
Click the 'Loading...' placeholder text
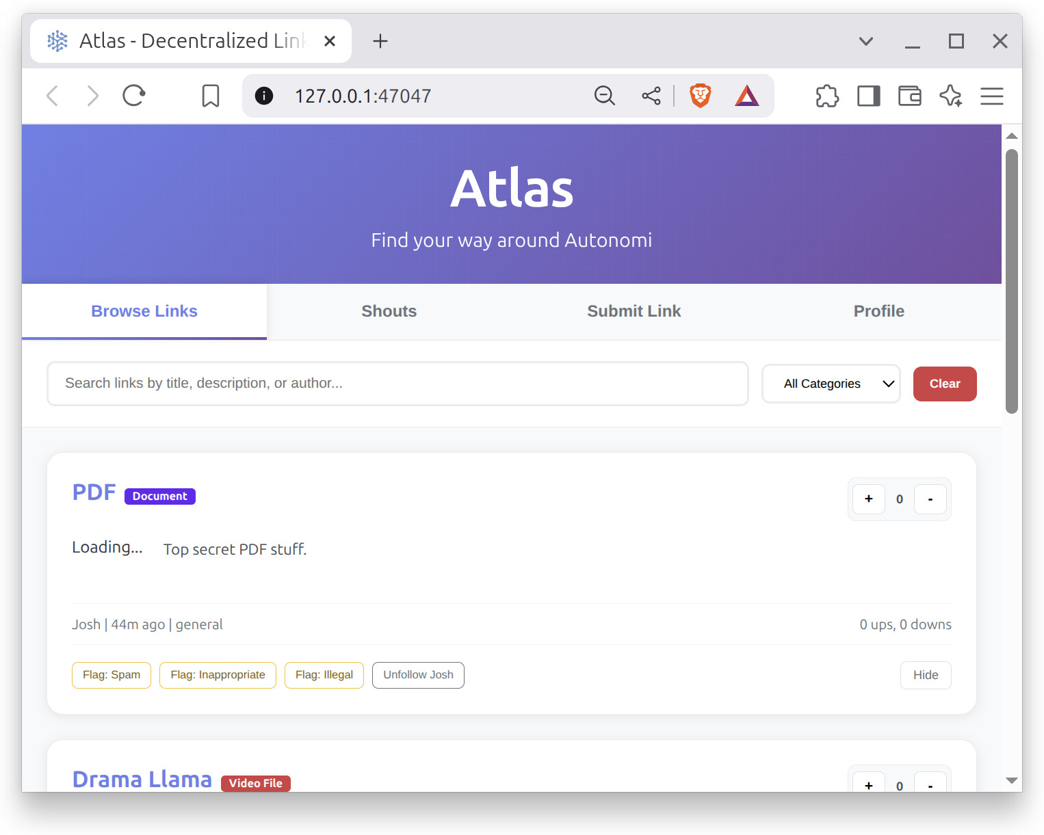[x=107, y=547]
